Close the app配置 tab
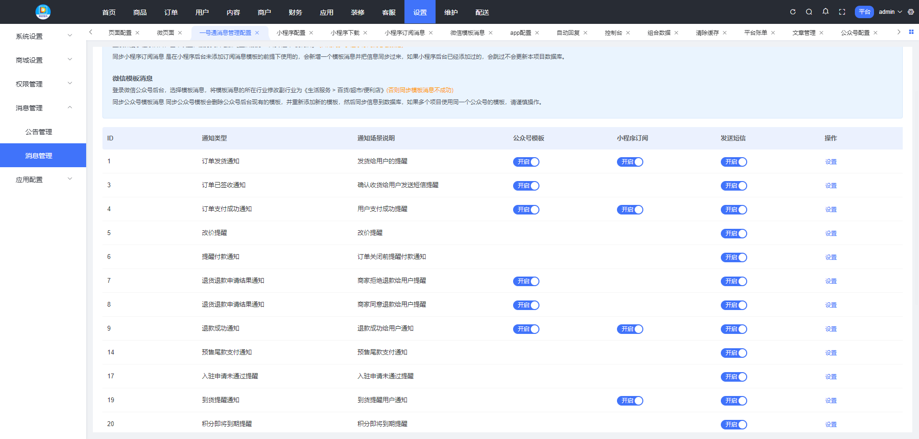Screen dimensions: 919x439 coord(537,33)
